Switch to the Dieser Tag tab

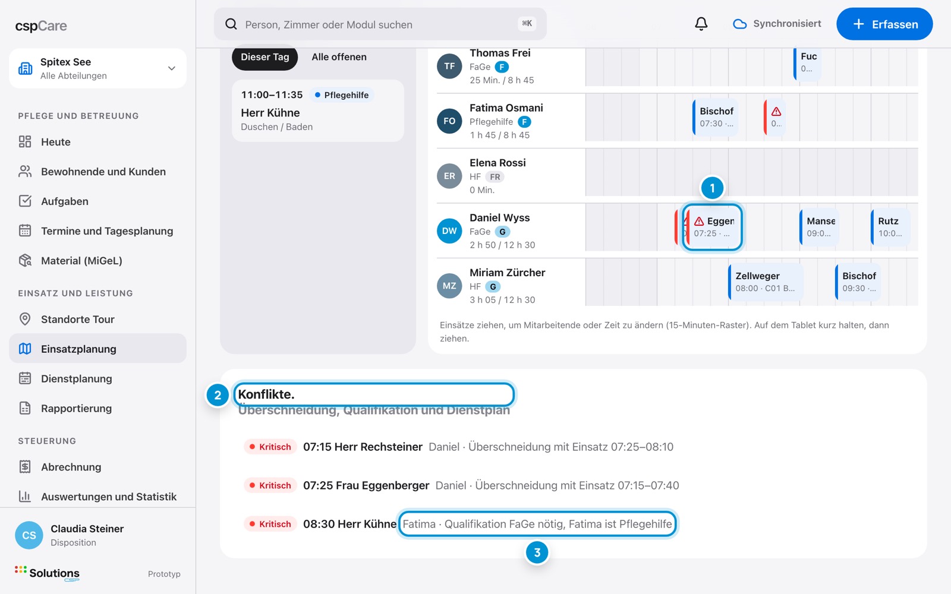coord(264,57)
